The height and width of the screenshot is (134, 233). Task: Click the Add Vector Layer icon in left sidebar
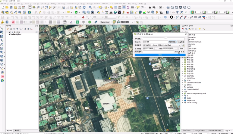tap(2, 28)
